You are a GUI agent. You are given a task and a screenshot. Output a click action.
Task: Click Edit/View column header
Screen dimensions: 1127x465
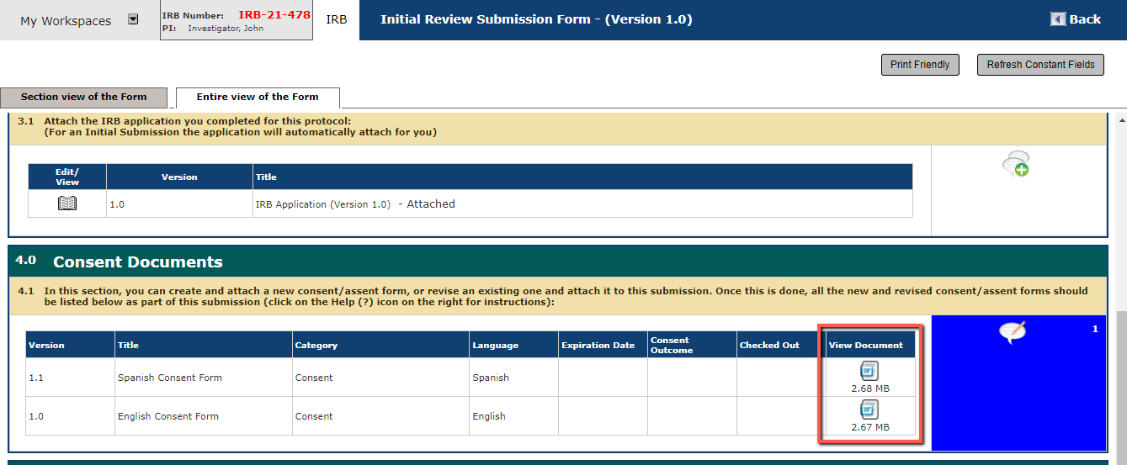click(x=67, y=177)
